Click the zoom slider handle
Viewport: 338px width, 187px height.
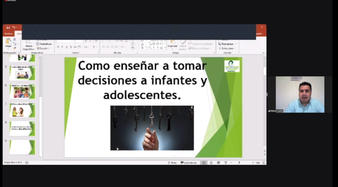239,163
